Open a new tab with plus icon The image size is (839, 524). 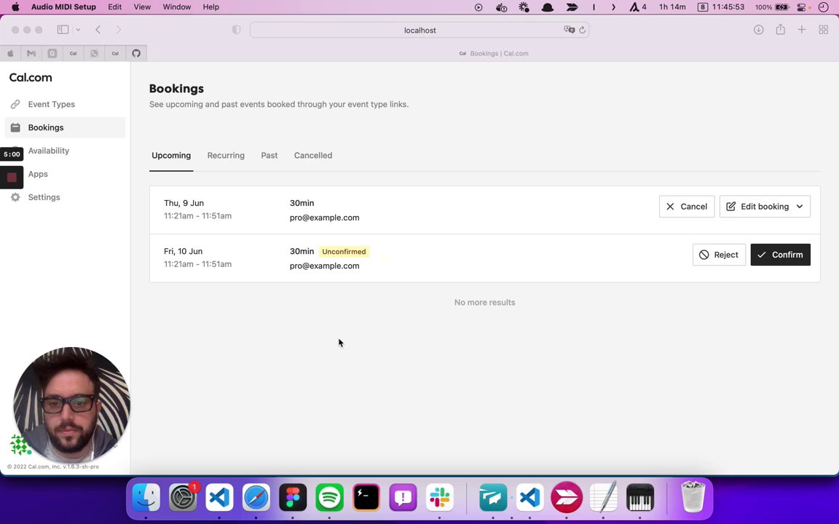802,30
